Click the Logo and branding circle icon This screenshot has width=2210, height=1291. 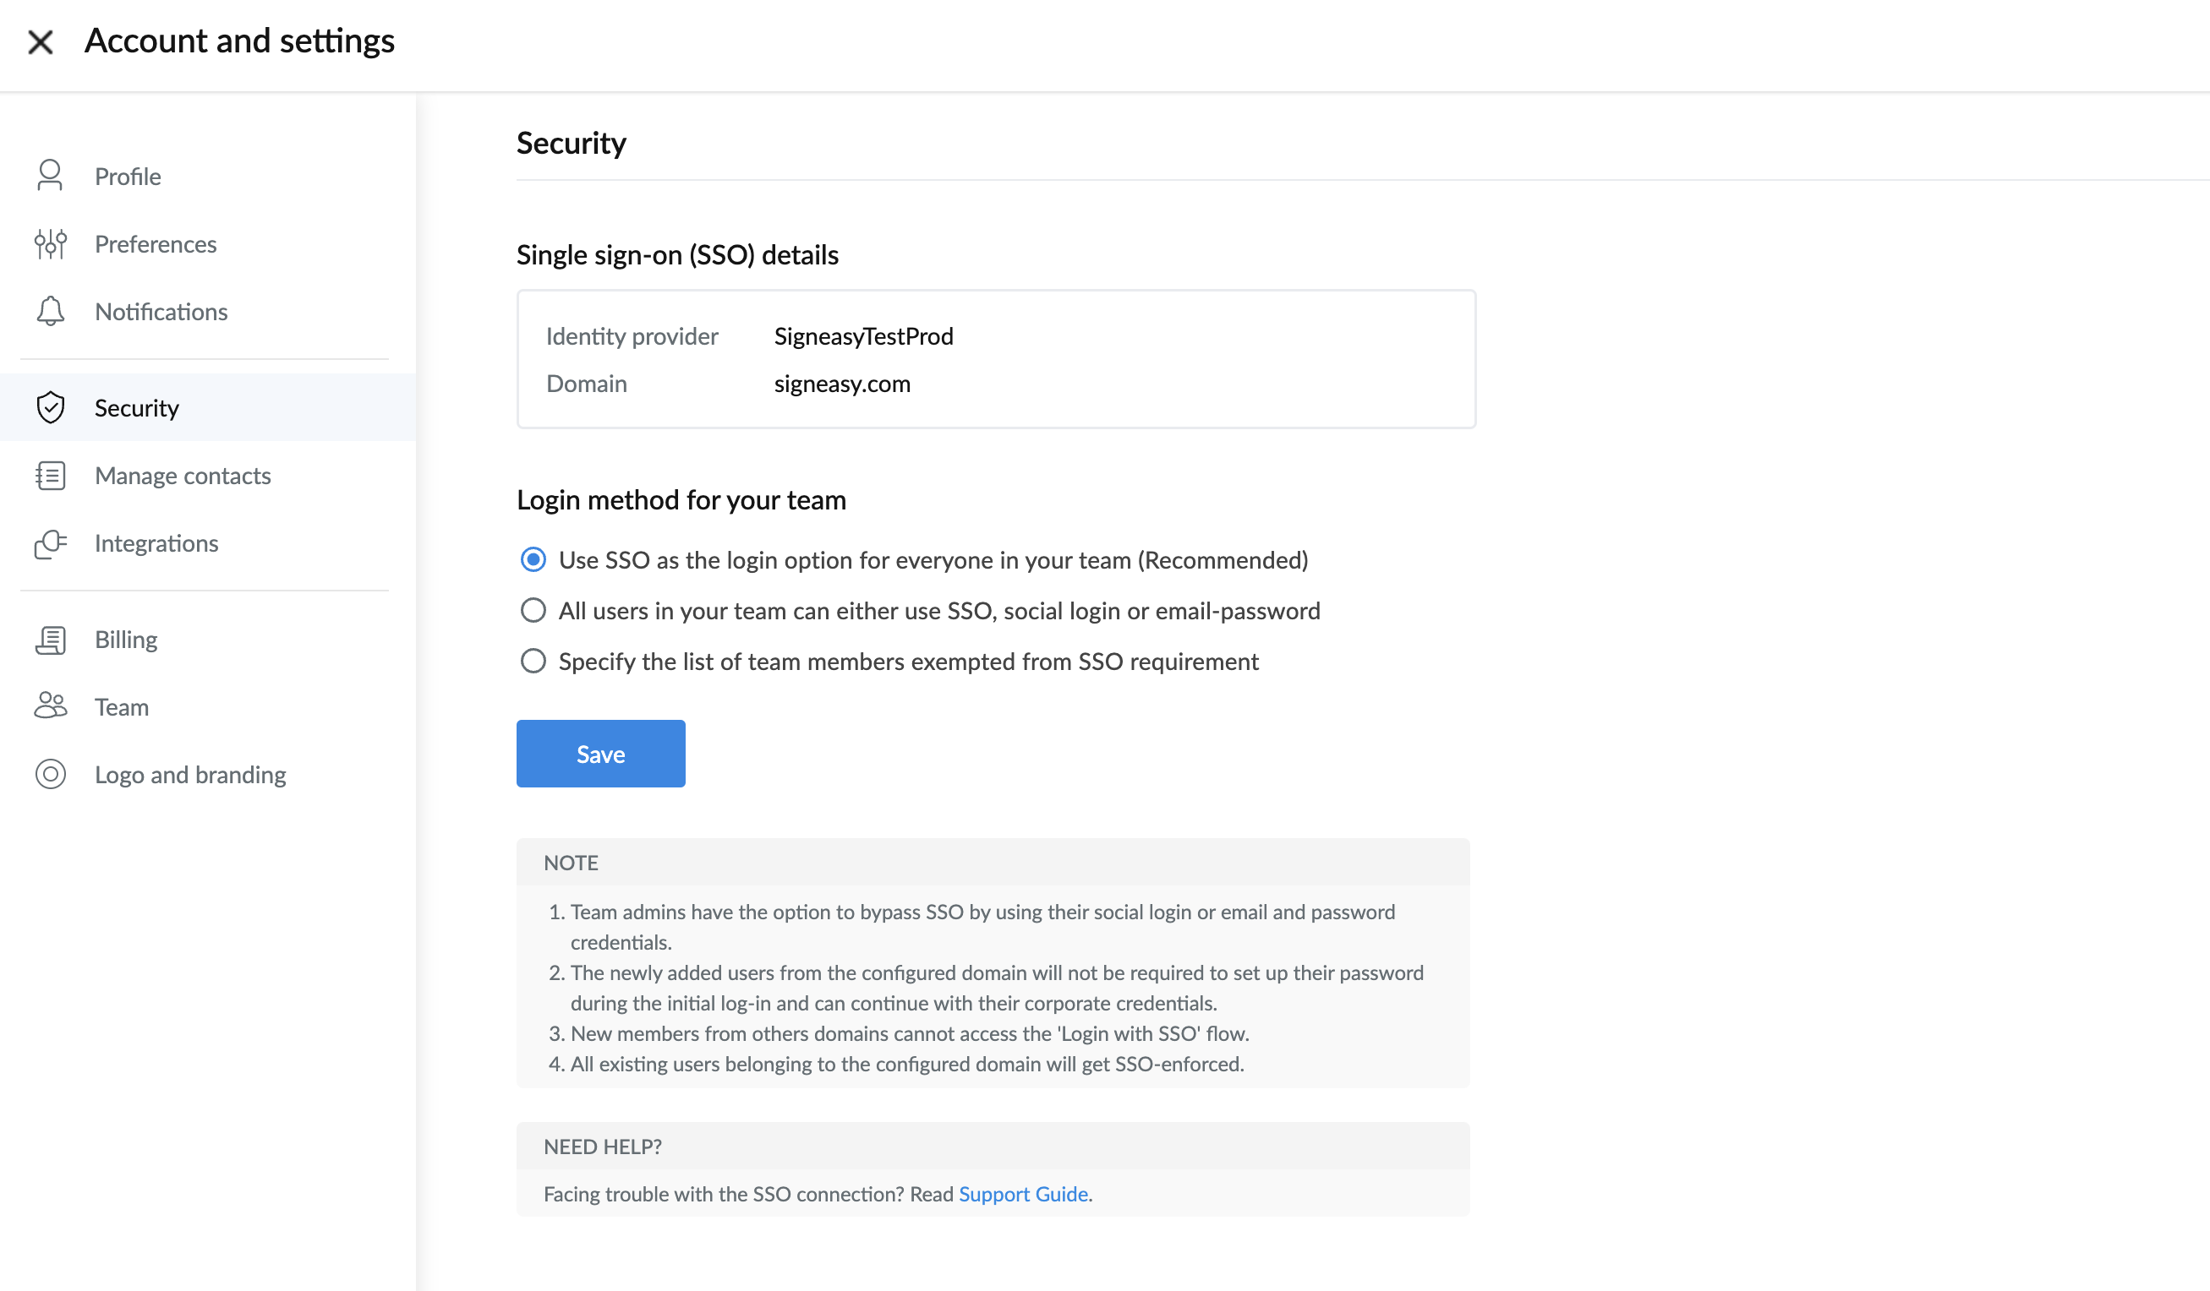[x=50, y=774]
